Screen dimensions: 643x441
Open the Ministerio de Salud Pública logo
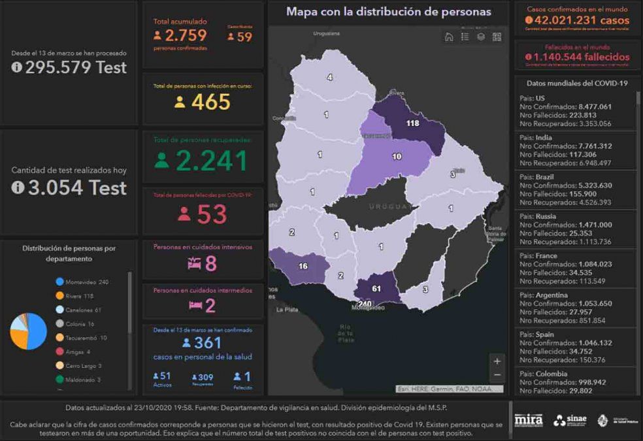(614, 420)
